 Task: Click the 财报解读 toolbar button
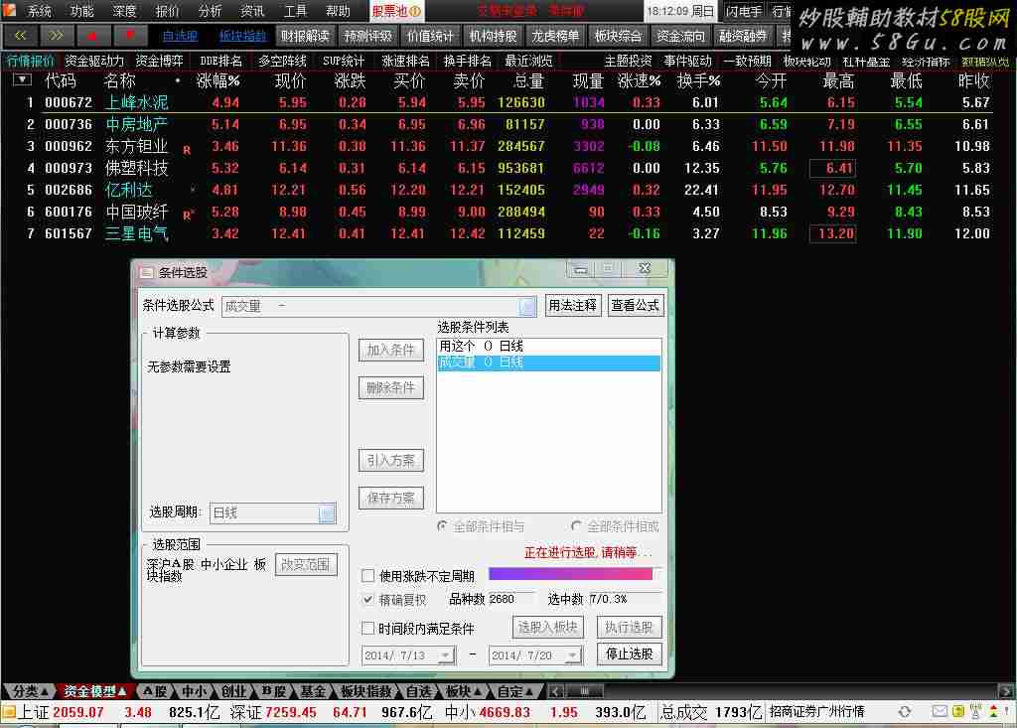coord(306,37)
